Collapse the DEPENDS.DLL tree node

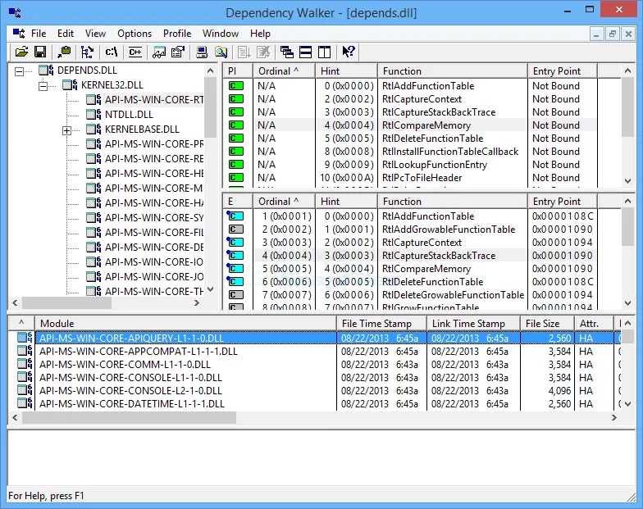click(x=19, y=72)
